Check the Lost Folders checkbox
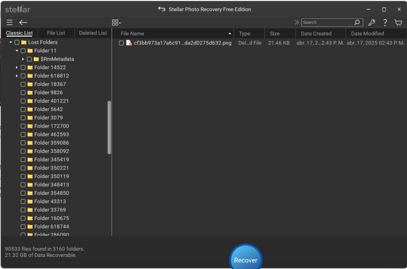This screenshot has width=407, height=269. pos(17,42)
